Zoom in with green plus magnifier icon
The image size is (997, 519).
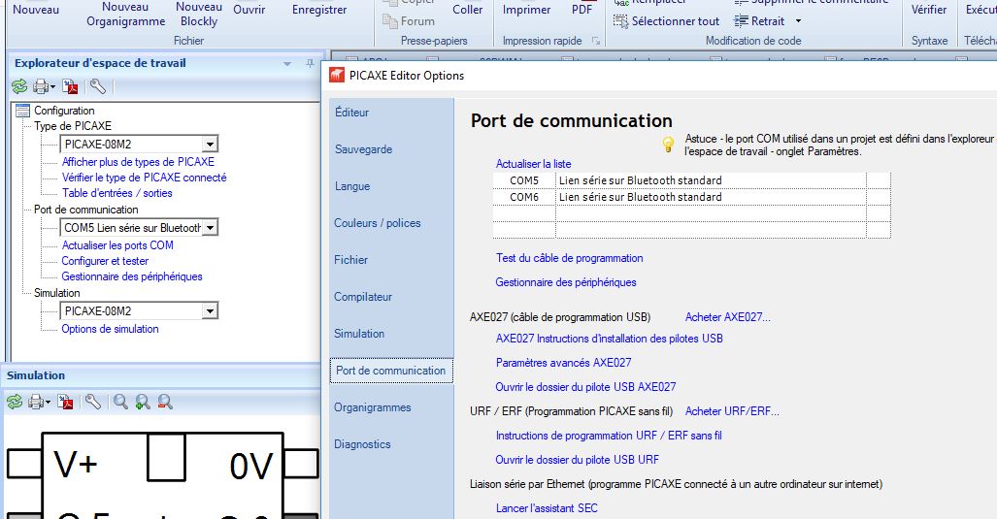(143, 402)
